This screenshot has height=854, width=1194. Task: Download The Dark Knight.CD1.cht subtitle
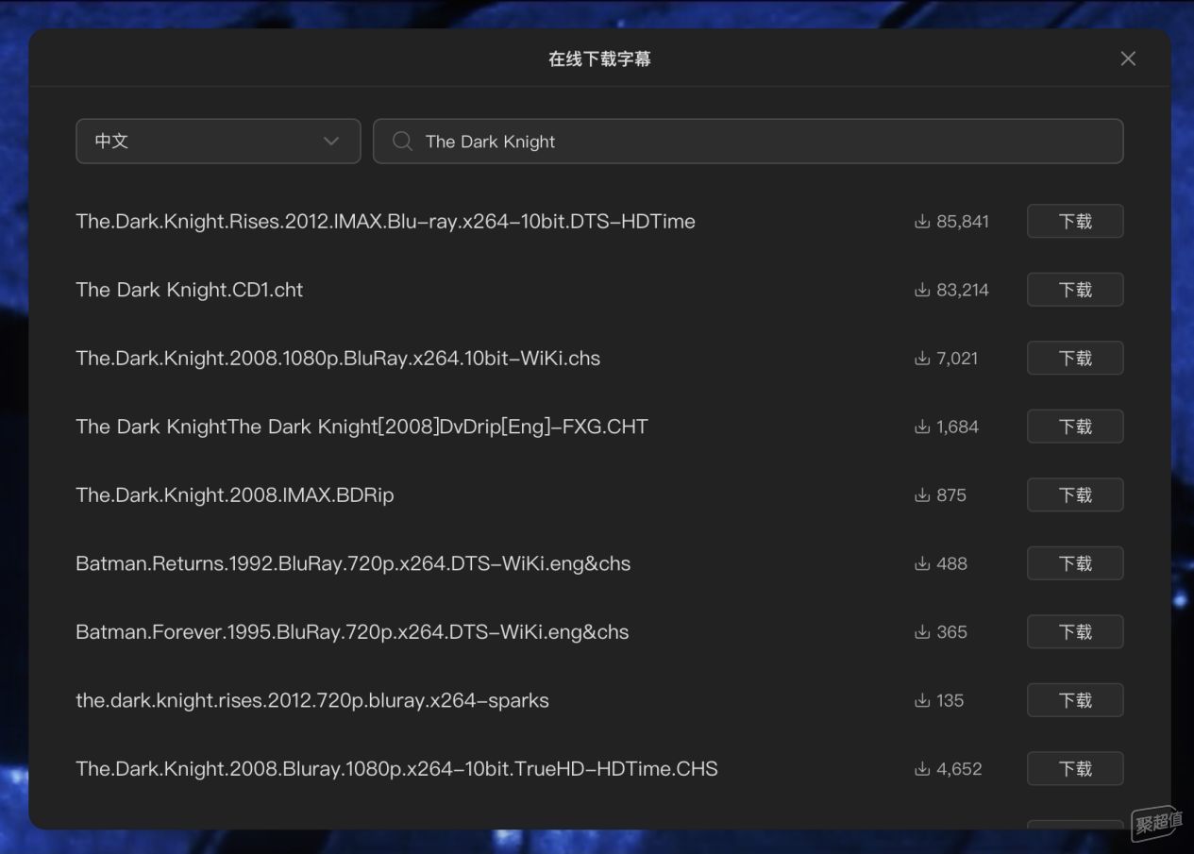point(1075,290)
